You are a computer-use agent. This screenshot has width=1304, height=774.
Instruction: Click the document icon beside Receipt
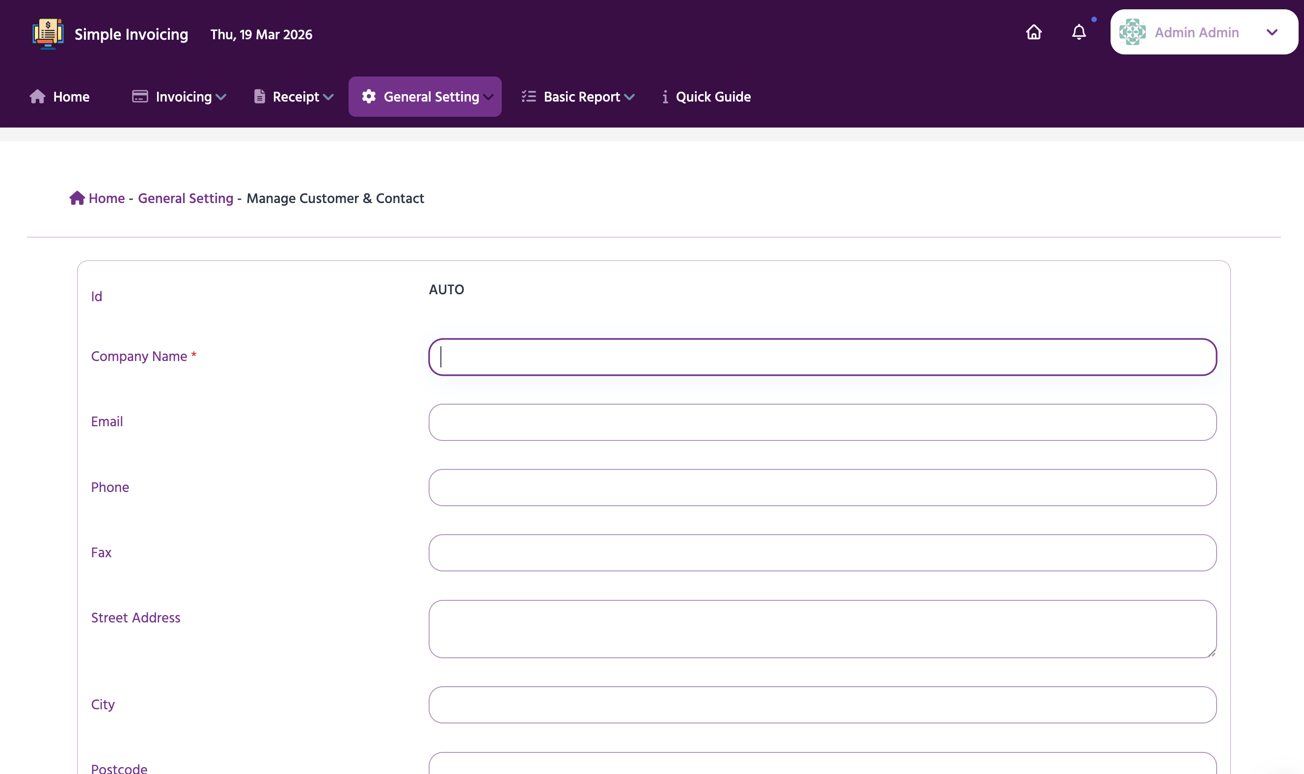pos(259,97)
